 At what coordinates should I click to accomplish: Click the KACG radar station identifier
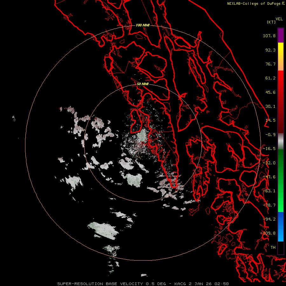tap(180, 284)
